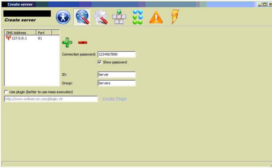Focus the ID input field
Viewport: 272px width, 168px height.
(117, 75)
